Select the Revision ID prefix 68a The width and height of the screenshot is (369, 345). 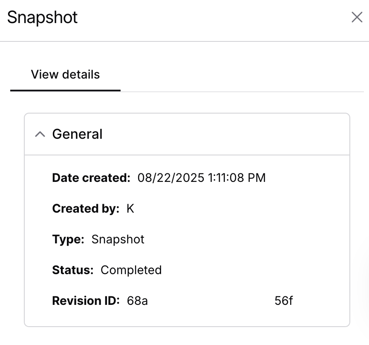coord(137,301)
